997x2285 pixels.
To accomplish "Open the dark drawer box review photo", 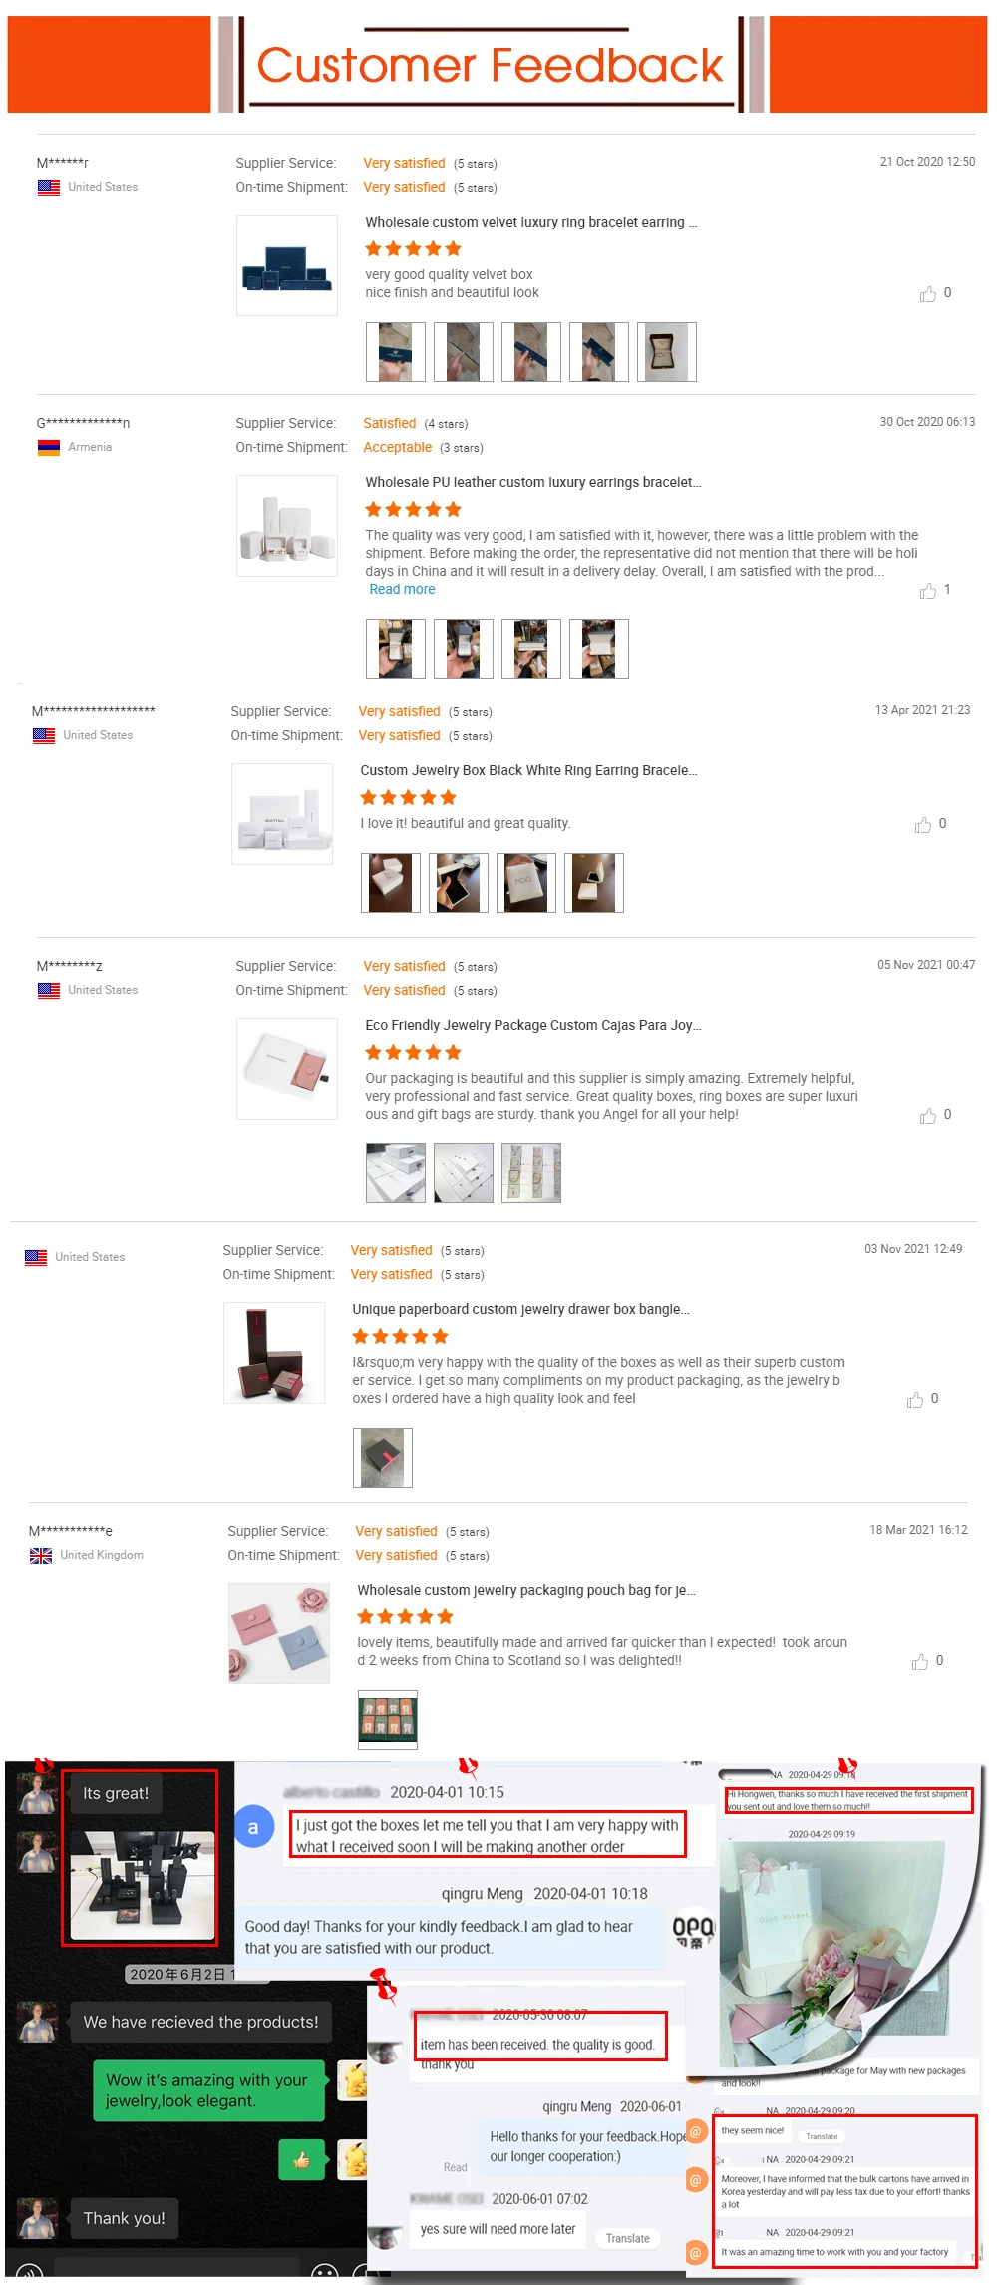I will pos(383,1458).
